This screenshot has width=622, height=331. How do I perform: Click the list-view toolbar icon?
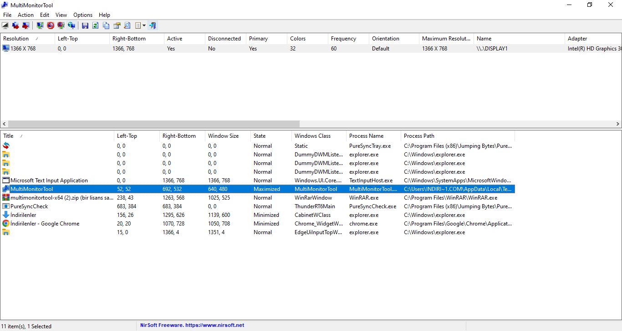[x=138, y=25]
